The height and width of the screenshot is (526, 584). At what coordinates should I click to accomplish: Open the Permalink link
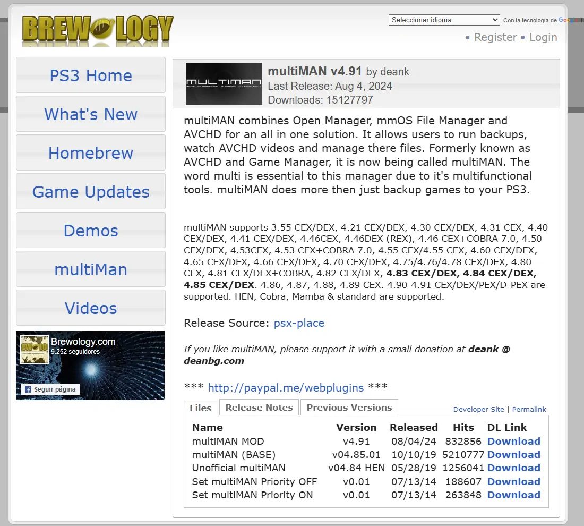pyautogui.click(x=529, y=409)
